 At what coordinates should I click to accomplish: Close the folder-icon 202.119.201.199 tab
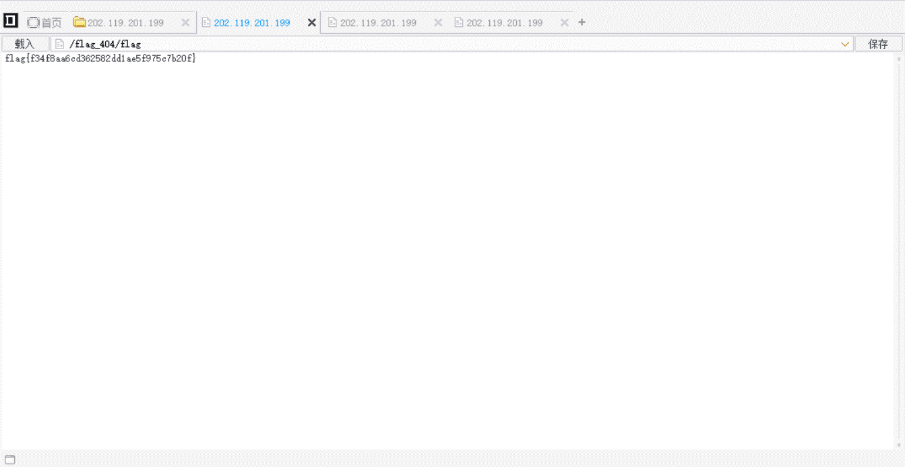tap(186, 22)
